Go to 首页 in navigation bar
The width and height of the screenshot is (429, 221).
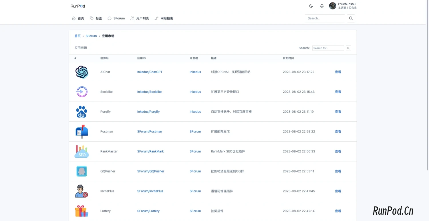78,18
